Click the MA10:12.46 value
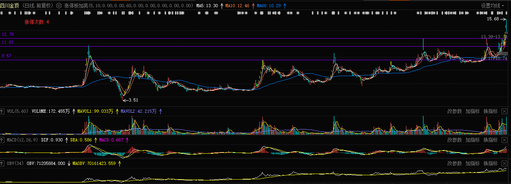Viewport: 511px width, 184px height. tap(237, 6)
